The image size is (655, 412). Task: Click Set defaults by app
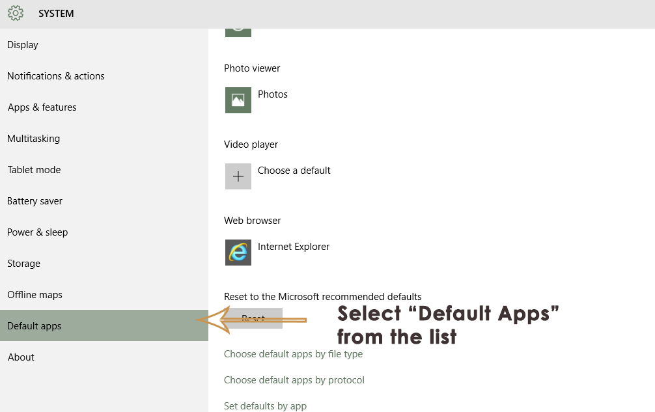(265, 405)
